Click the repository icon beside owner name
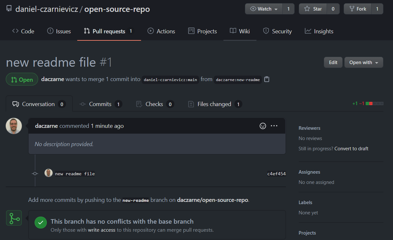Screen dimensions: 393x240 9,9
